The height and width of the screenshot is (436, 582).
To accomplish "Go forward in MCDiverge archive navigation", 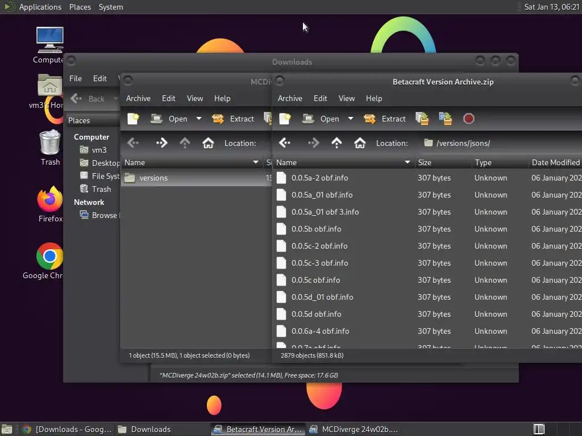I will coord(161,143).
